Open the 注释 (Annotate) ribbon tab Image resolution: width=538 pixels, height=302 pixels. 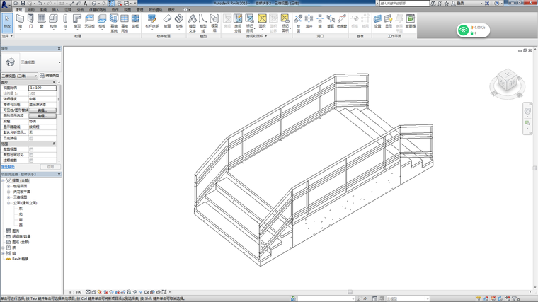68,10
